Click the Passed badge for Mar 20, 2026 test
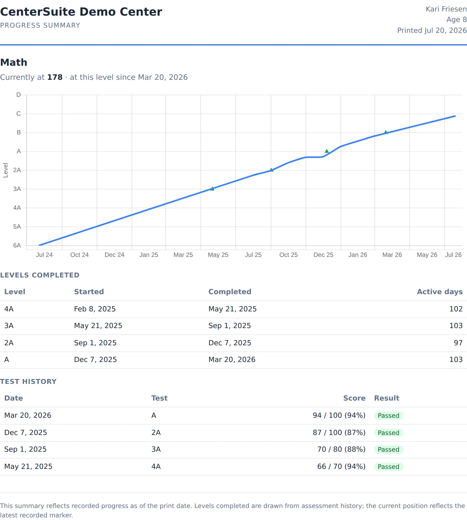This screenshot has height=520, width=467. tap(388, 415)
